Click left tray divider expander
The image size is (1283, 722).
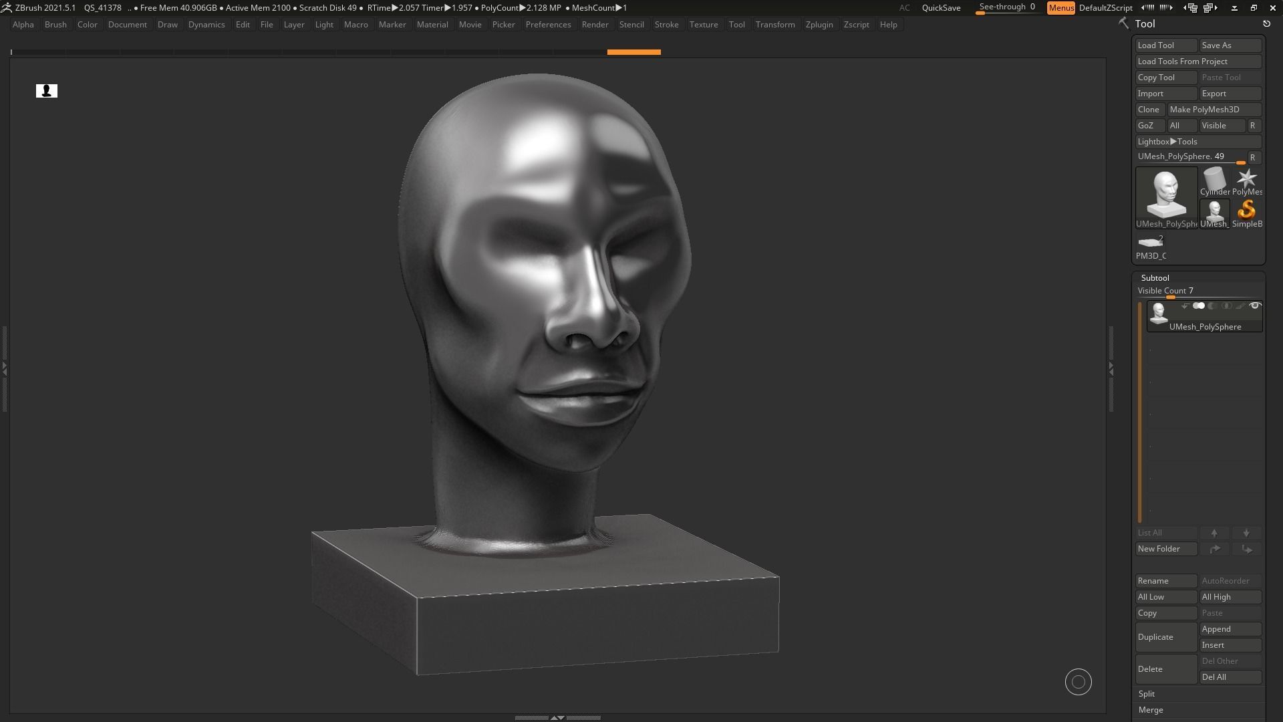pos(4,368)
